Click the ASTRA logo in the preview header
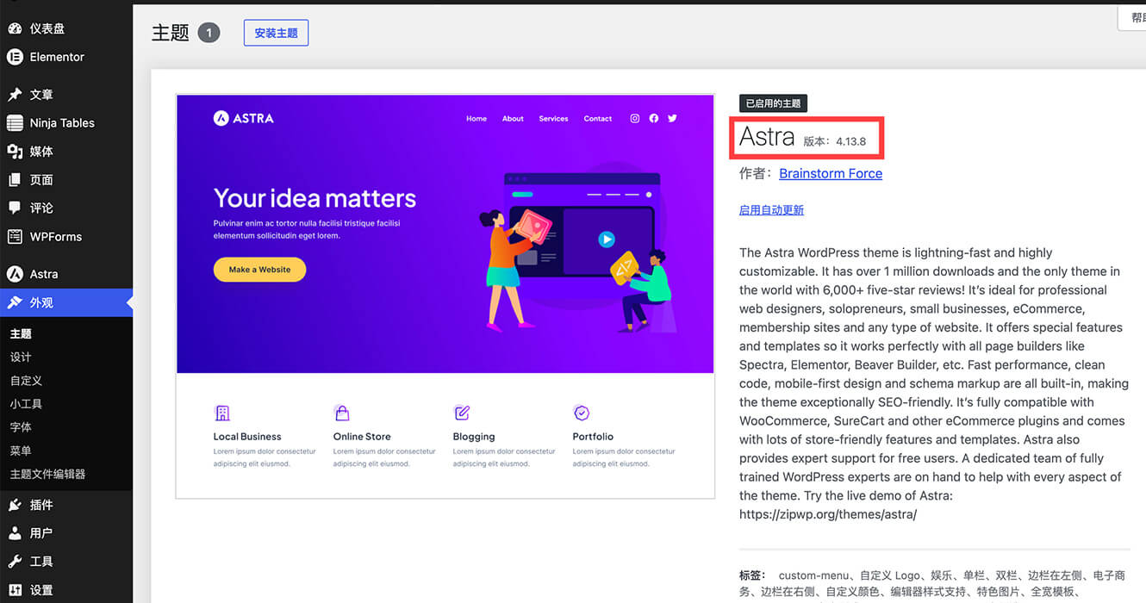1146x603 pixels. pyautogui.click(x=244, y=118)
